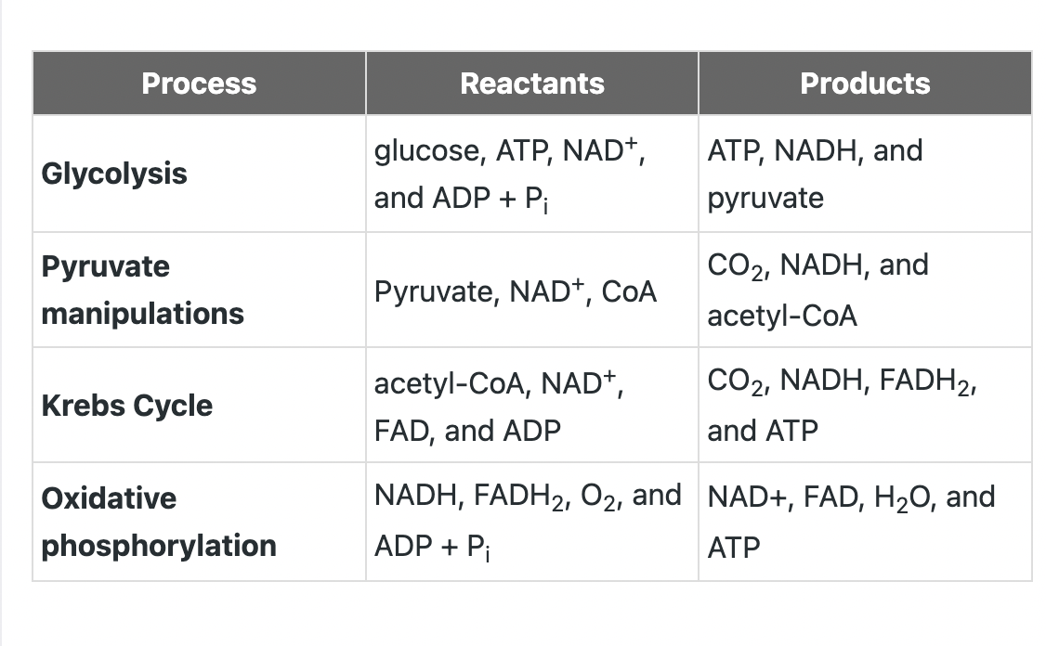This screenshot has height=646, width=1046.
Task: Click the text FAD, and ADP
Action: pyautogui.click(x=467, y=431)
